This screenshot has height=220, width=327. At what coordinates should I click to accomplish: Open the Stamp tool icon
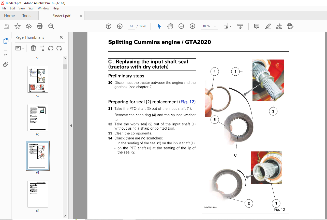(290, 26)
